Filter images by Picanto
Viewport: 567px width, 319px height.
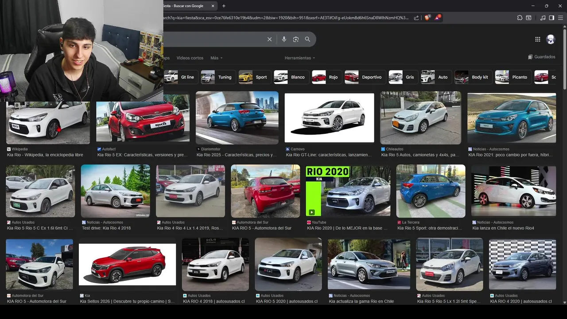coord(513,77)
